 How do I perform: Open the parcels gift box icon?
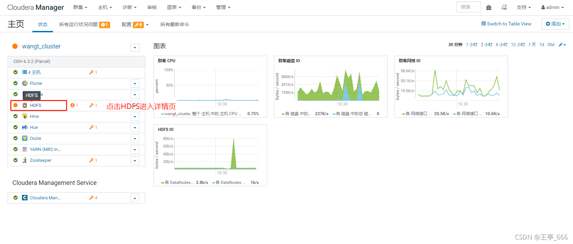[x=489, y=7]
